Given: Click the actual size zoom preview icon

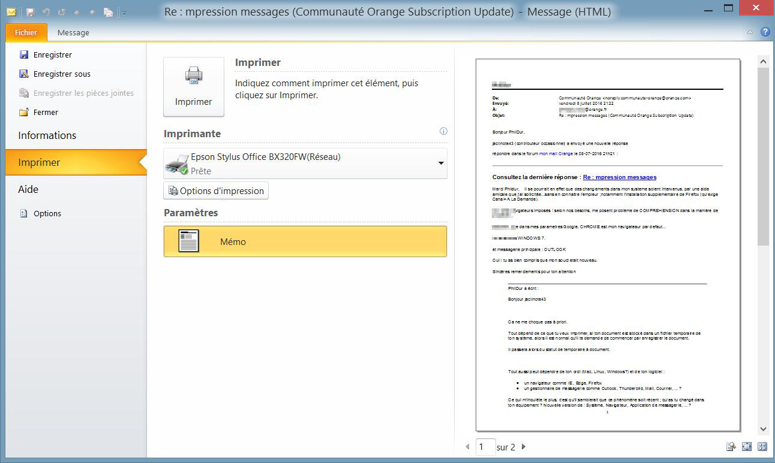Looking at the screenshot, I should (731, 447).
